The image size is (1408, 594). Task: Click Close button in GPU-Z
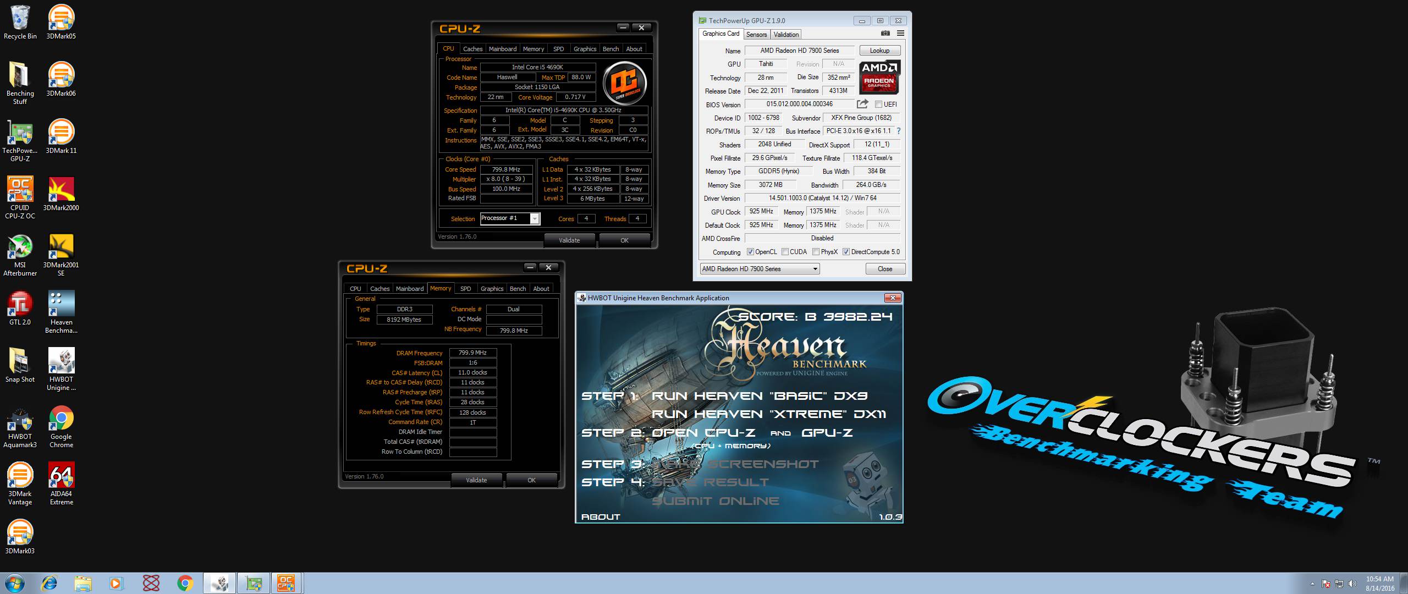[885, 269]
